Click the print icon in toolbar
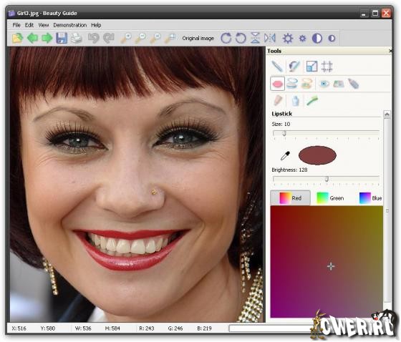 pyautogui.click(x=76, y=39)
